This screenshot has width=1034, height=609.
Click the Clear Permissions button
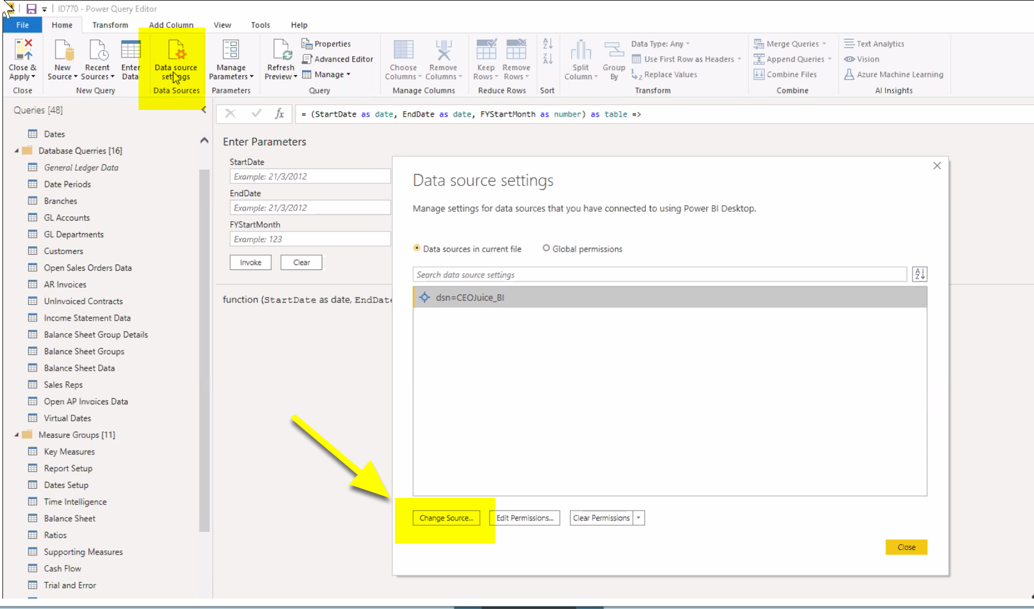tap(601, 518)
